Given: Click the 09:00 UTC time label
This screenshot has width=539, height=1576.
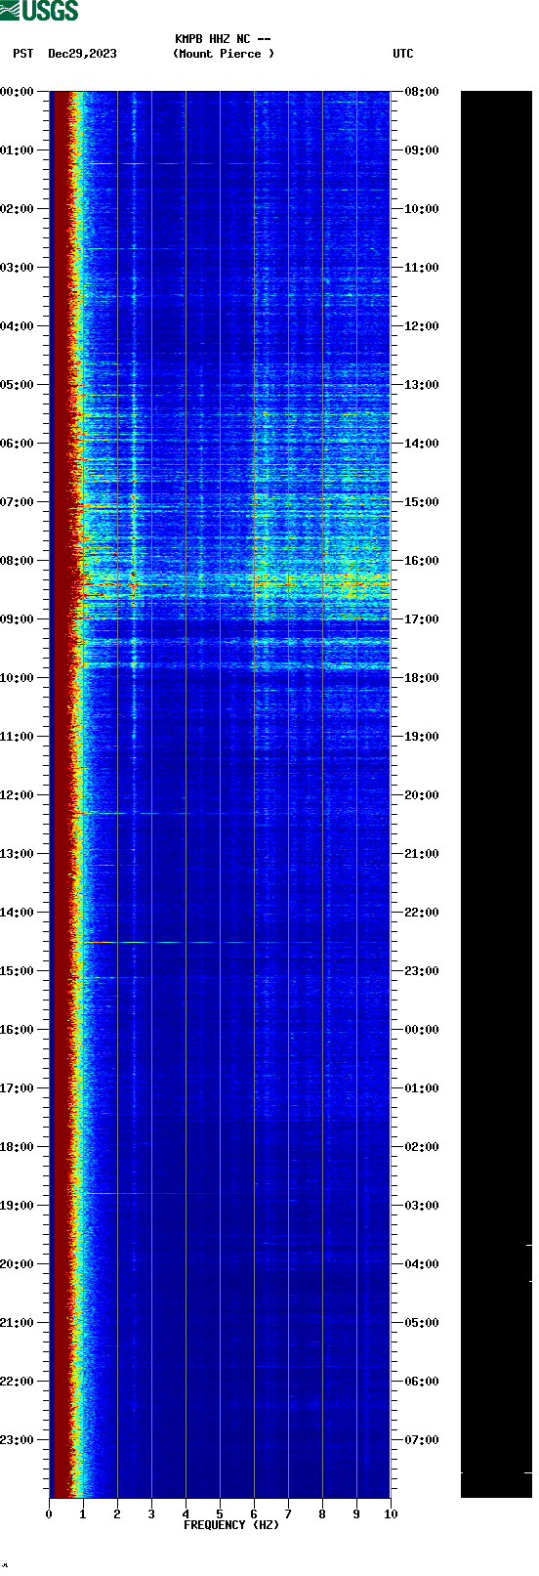Looking at the screenshot, I should [422, 150].
